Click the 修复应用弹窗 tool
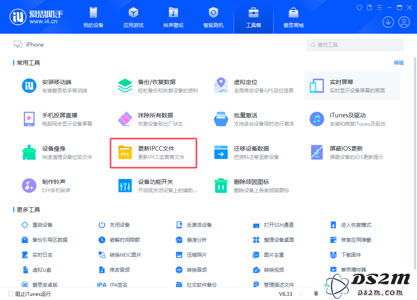Image resolution: width=417 pixels, height=300 pixels. [x=351, y=240]
